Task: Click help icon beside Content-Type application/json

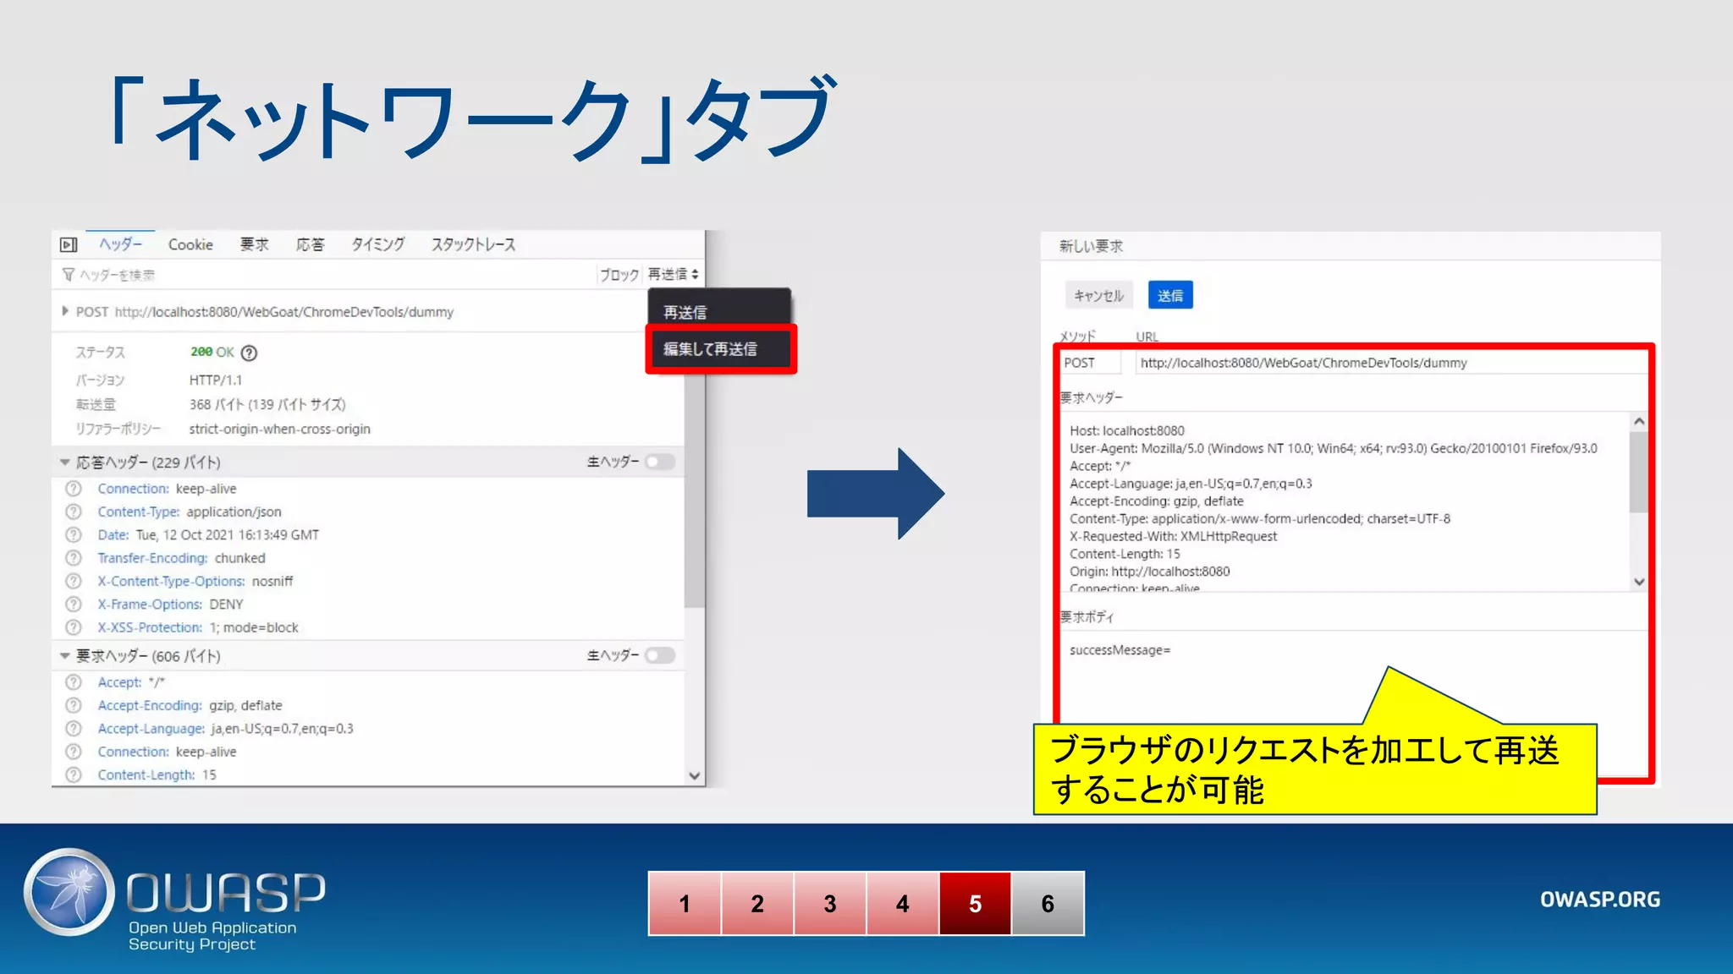Action: [74, 512]
